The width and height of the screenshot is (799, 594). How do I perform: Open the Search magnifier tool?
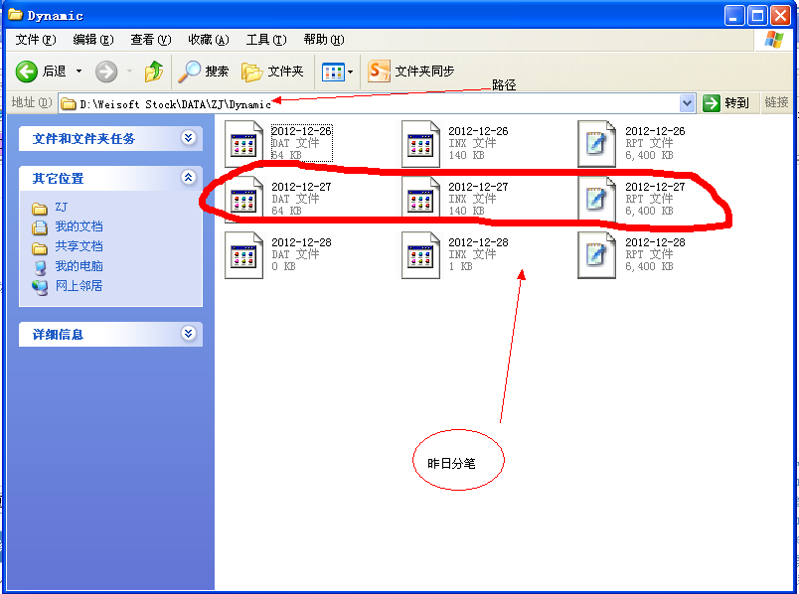click(189, 72)
